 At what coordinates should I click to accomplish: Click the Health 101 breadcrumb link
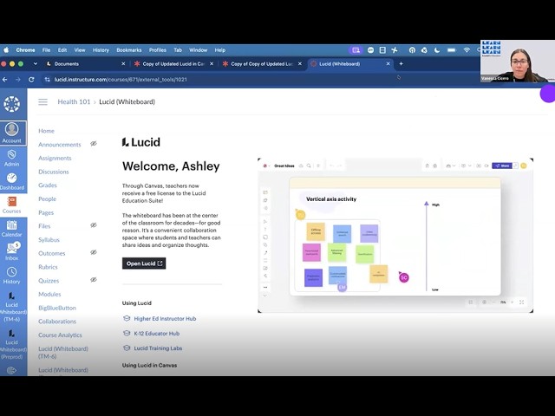74,102
